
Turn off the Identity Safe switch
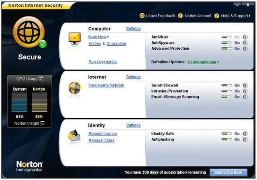(226, 134)
